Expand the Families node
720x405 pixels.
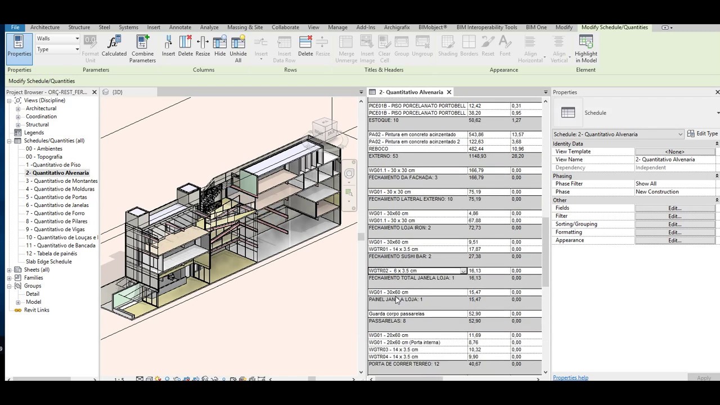click(9, 278)
